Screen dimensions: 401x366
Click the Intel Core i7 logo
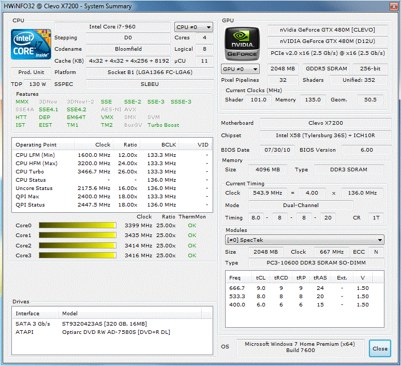(31, 45)
